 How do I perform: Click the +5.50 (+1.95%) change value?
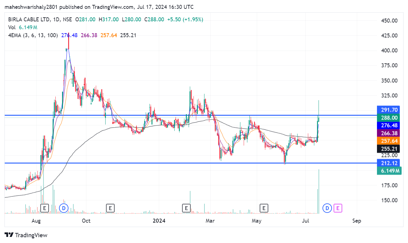[185, 19]
